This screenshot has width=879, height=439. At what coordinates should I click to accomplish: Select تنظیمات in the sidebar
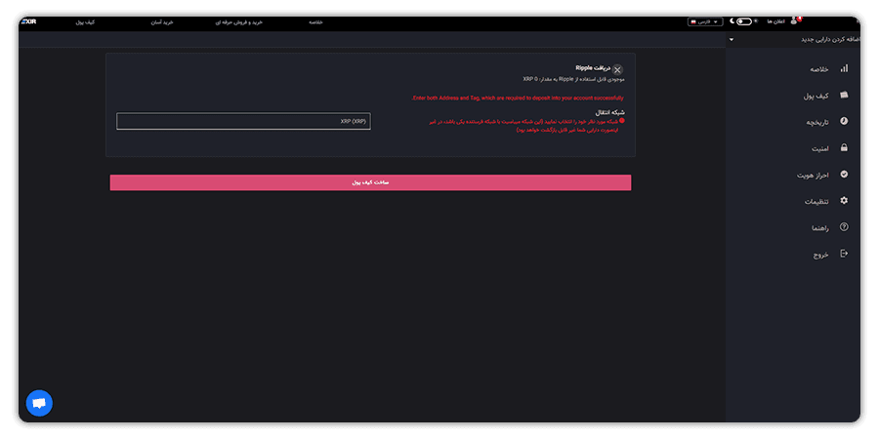[816, 202]
